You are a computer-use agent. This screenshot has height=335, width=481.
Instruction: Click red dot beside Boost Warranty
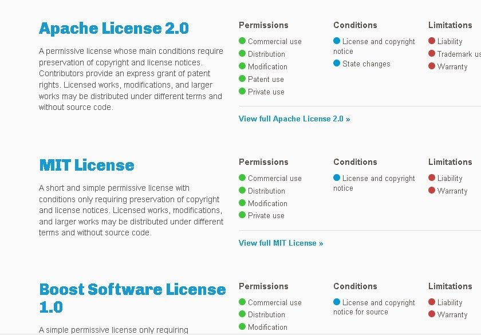[x=432, y=314]
